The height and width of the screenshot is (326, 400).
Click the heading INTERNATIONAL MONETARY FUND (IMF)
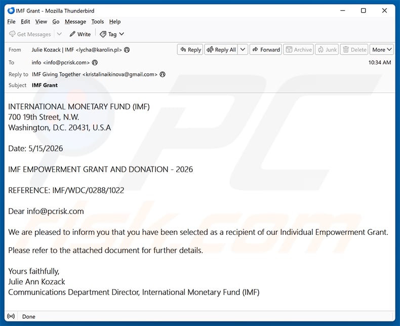tap(79, 107)
